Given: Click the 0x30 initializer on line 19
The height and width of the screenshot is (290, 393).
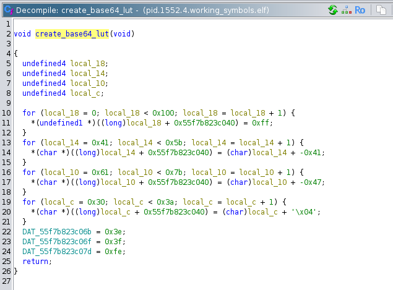Looking at the screenshot, I should pos(96,202).
